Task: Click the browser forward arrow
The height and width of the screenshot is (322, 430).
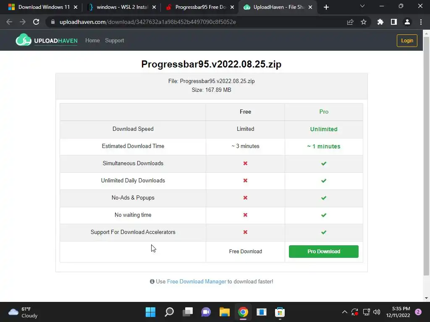Action: click(23, 22)
